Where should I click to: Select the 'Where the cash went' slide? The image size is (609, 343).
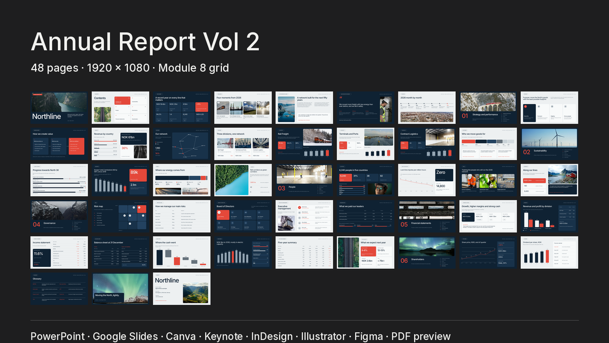click(182, 253)
